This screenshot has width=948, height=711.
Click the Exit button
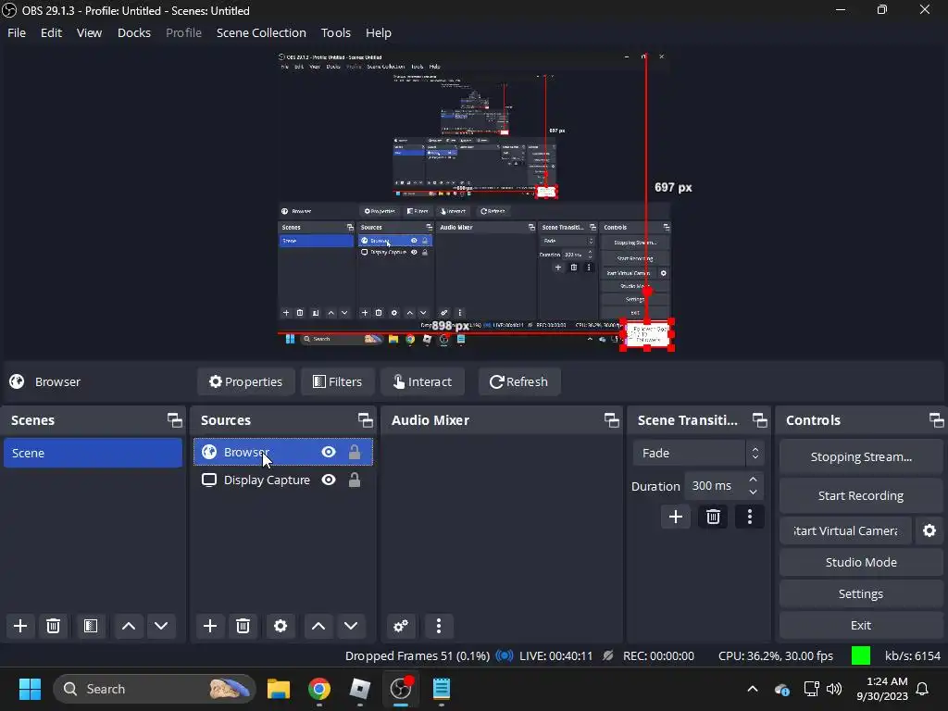(861, 625)
